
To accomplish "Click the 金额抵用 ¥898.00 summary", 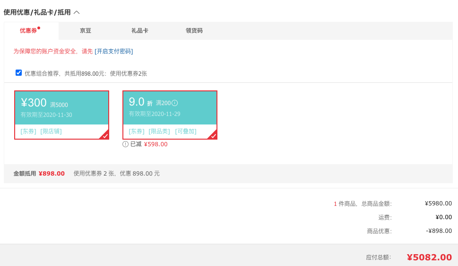I will click(39, 174).
